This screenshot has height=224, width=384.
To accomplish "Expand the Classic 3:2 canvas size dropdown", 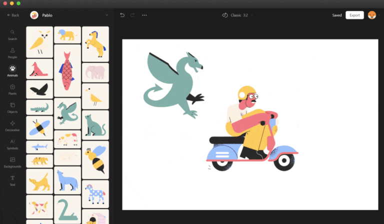I will pyautogui.click(x=252, y=15).
